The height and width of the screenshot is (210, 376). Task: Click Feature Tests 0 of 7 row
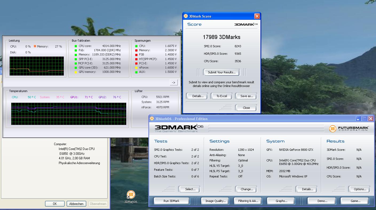(x=176, y=170)
